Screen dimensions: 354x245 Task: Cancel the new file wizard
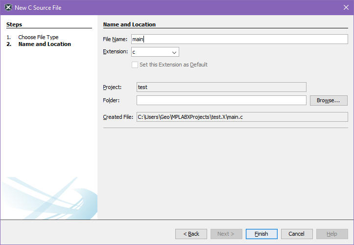[296, 234]
